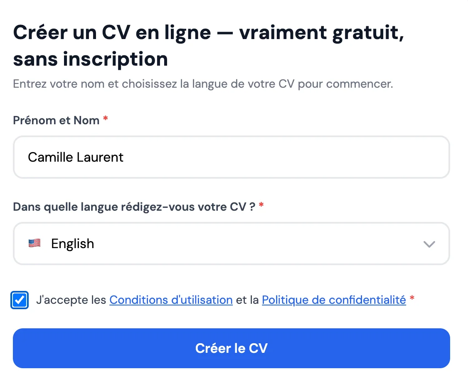Disable acceptance of the privacy policy agreement
This screenshot has height=384, width=468.
pos(20,300)
